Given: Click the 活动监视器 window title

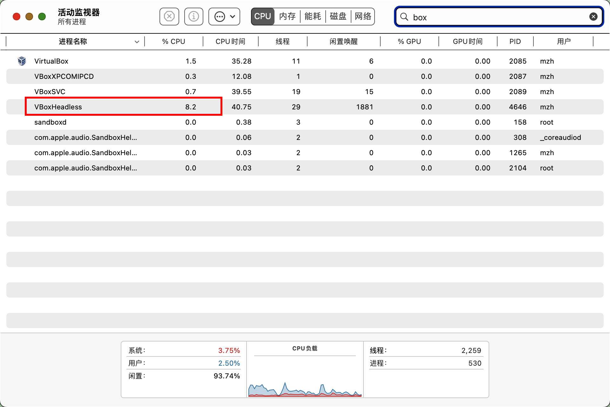Looking at the screenshot, I should click(x=79, y=12).
